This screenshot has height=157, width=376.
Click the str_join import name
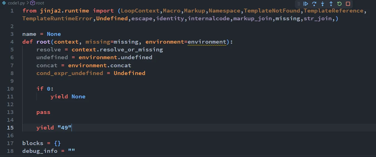click(318, 19)
